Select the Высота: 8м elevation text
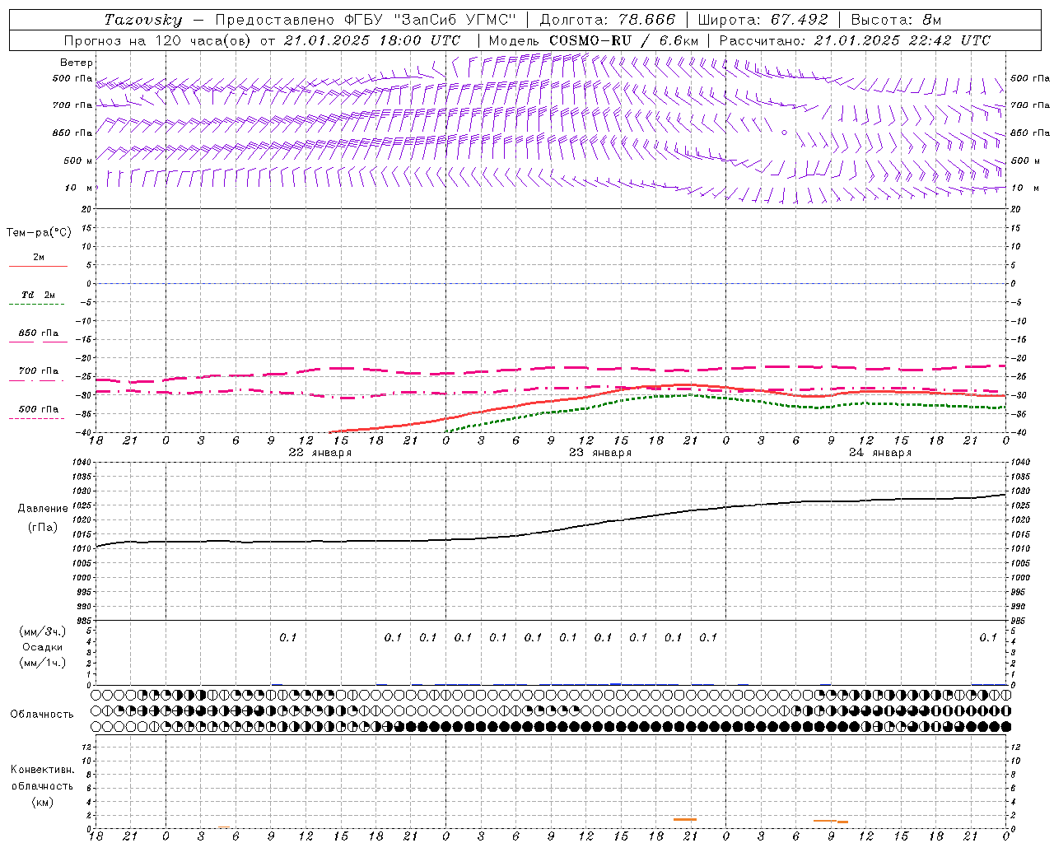This screenshot has height=843, width=1054. point(896,20)
